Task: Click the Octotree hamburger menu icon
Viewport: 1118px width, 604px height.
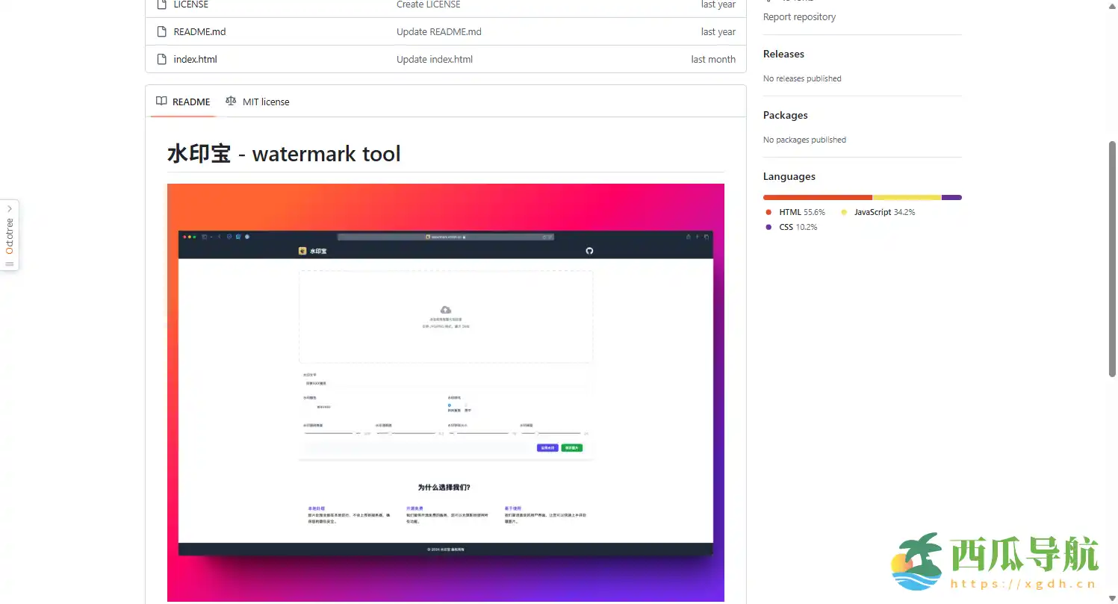Action: (10, 264)
